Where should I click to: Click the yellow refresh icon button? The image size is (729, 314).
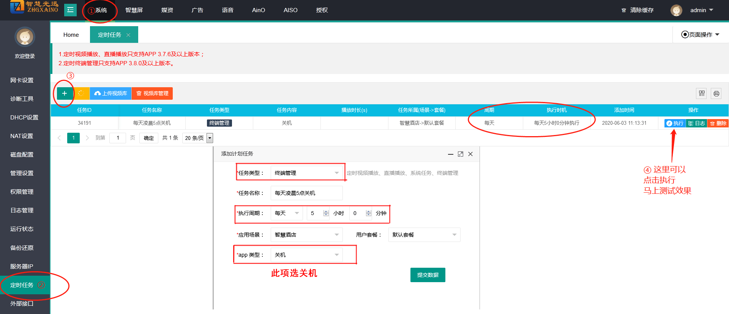[81, 93]
